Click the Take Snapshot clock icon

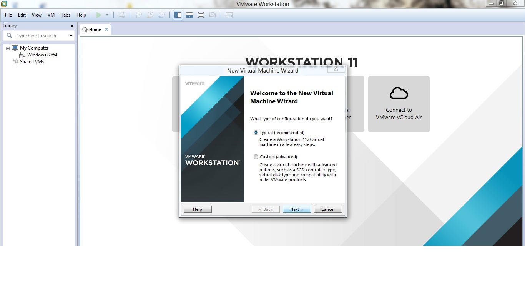pos(138,15)
